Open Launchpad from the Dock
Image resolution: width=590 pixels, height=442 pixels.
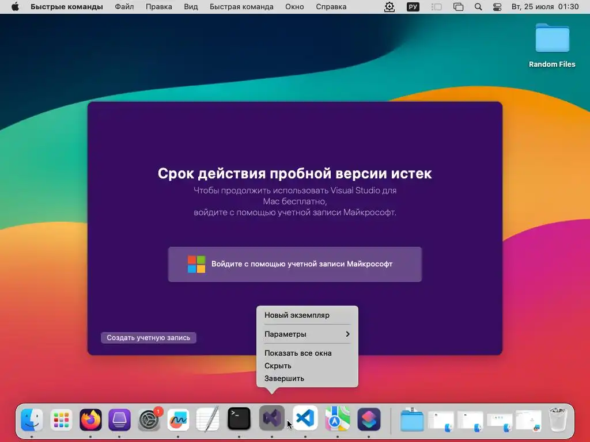[x=61, y=420]
